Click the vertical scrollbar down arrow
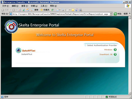 tap(130, 93)
